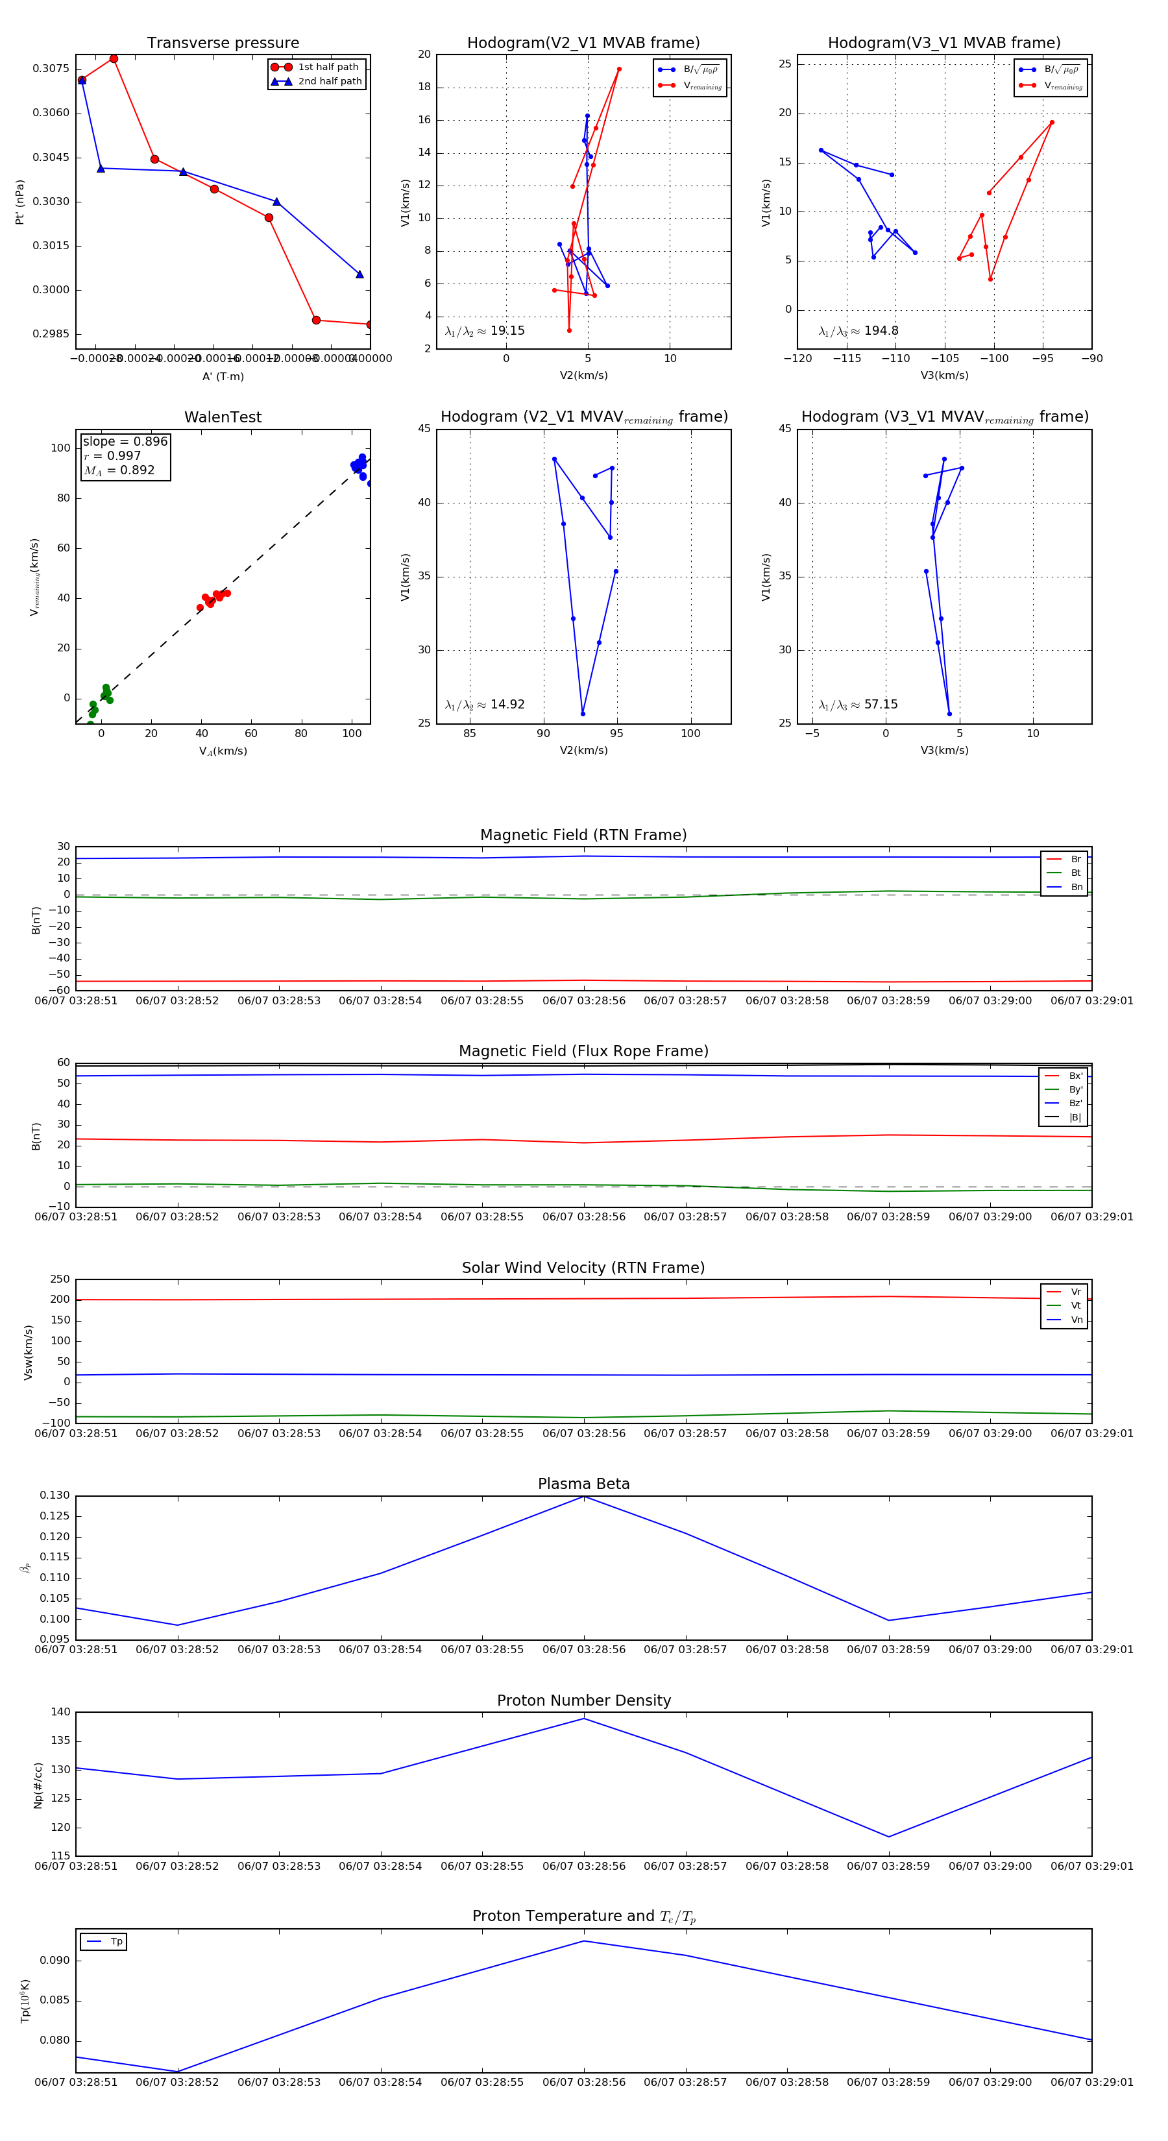Click the "Tp(10^6K)" y-axis label
The height and width of the screenshot is (2141, 1168).
[x=25, y=2001]
